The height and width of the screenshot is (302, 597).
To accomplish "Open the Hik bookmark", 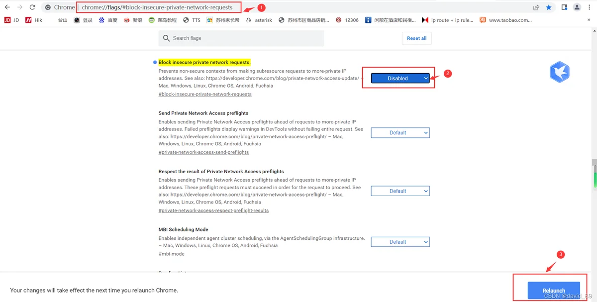I will click(x=34, y=20).
